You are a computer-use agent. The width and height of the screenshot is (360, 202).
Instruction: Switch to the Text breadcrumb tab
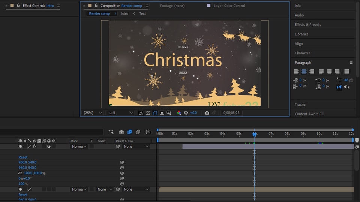[x=142, y=13]
